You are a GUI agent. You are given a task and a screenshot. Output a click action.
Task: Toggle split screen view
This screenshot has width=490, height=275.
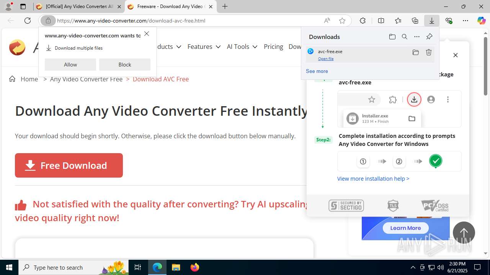381,21
